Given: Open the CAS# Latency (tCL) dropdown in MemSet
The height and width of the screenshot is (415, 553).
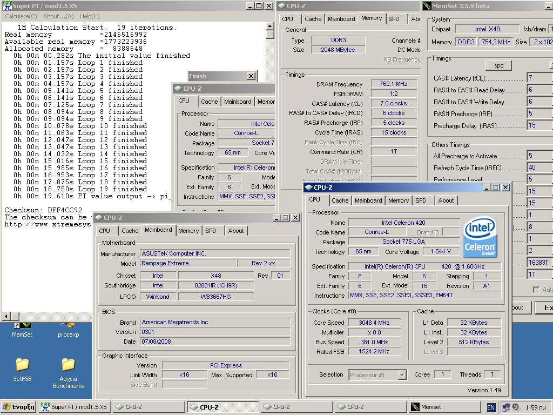Looking at the screenshot, I should coord(539,78).
